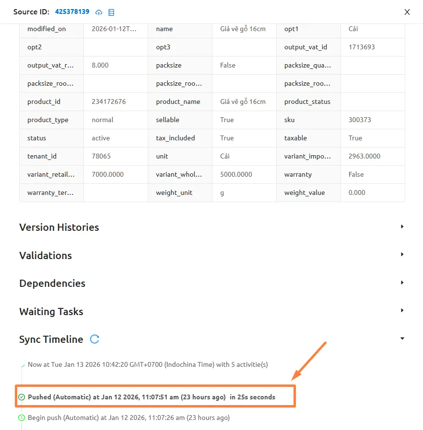Click the clock icon beside Begin push entry

pos(21,418)
